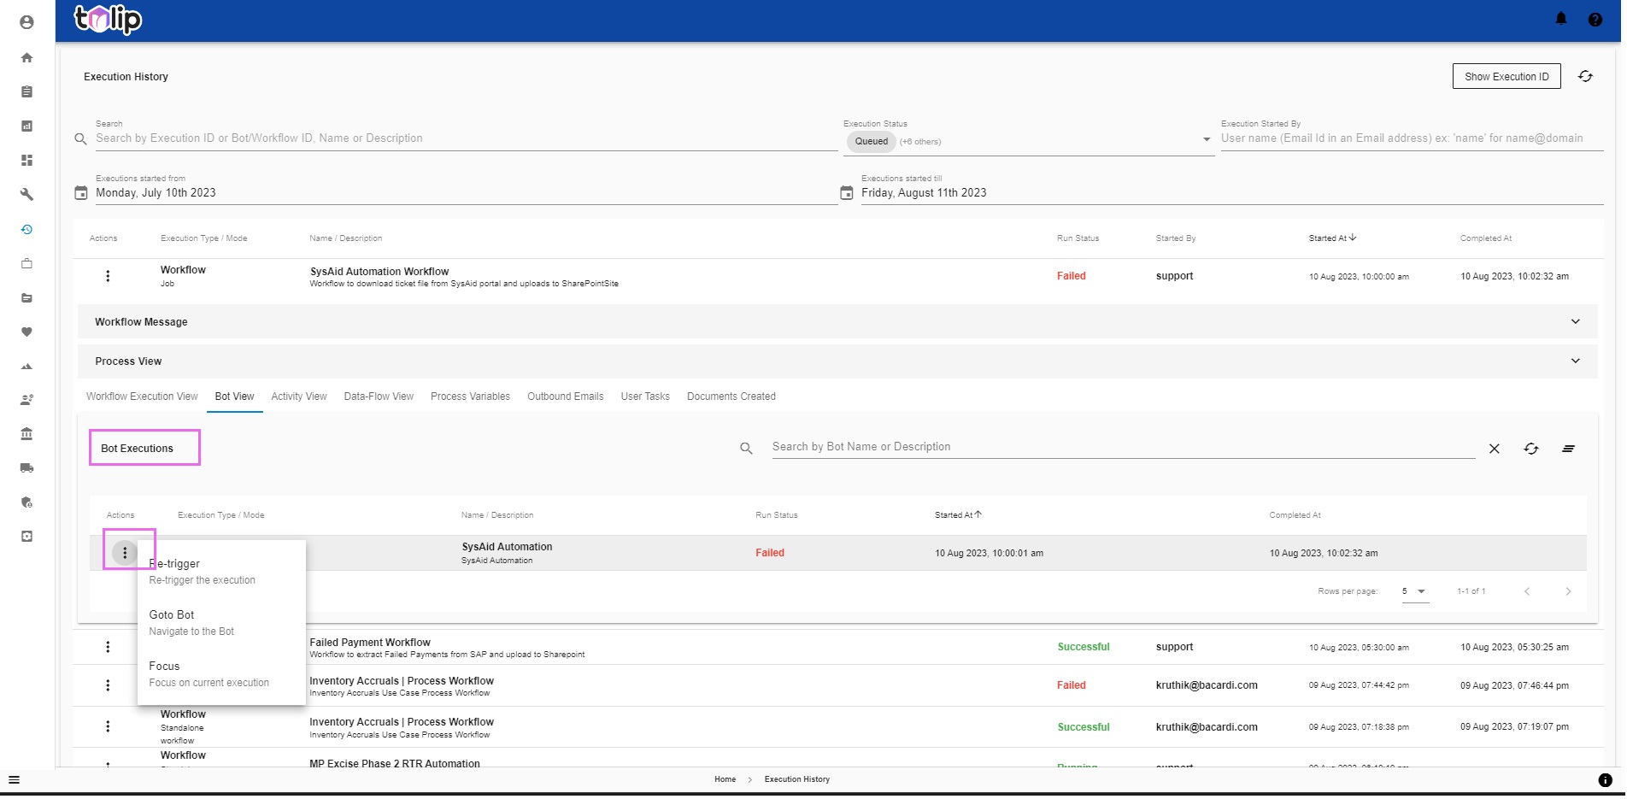Toggle the bot executions filter lines icon

(x=1568, y=449)
